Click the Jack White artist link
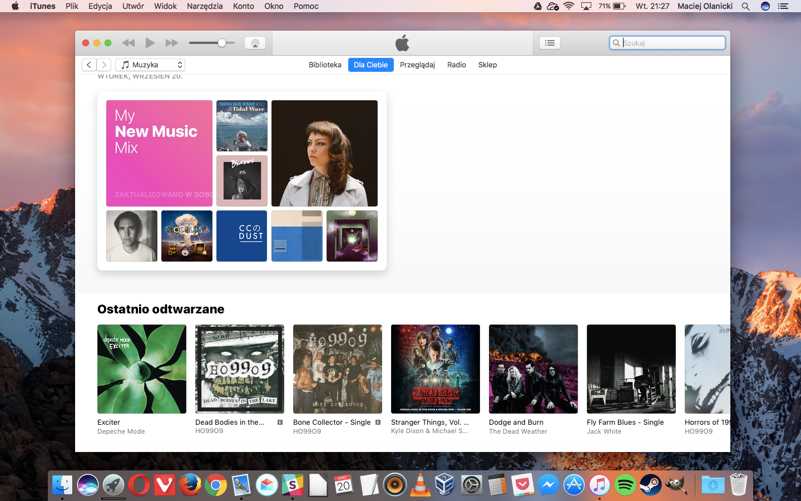Image resolution: width=801 pixels, height=501 pixels. tap(604, 431)
